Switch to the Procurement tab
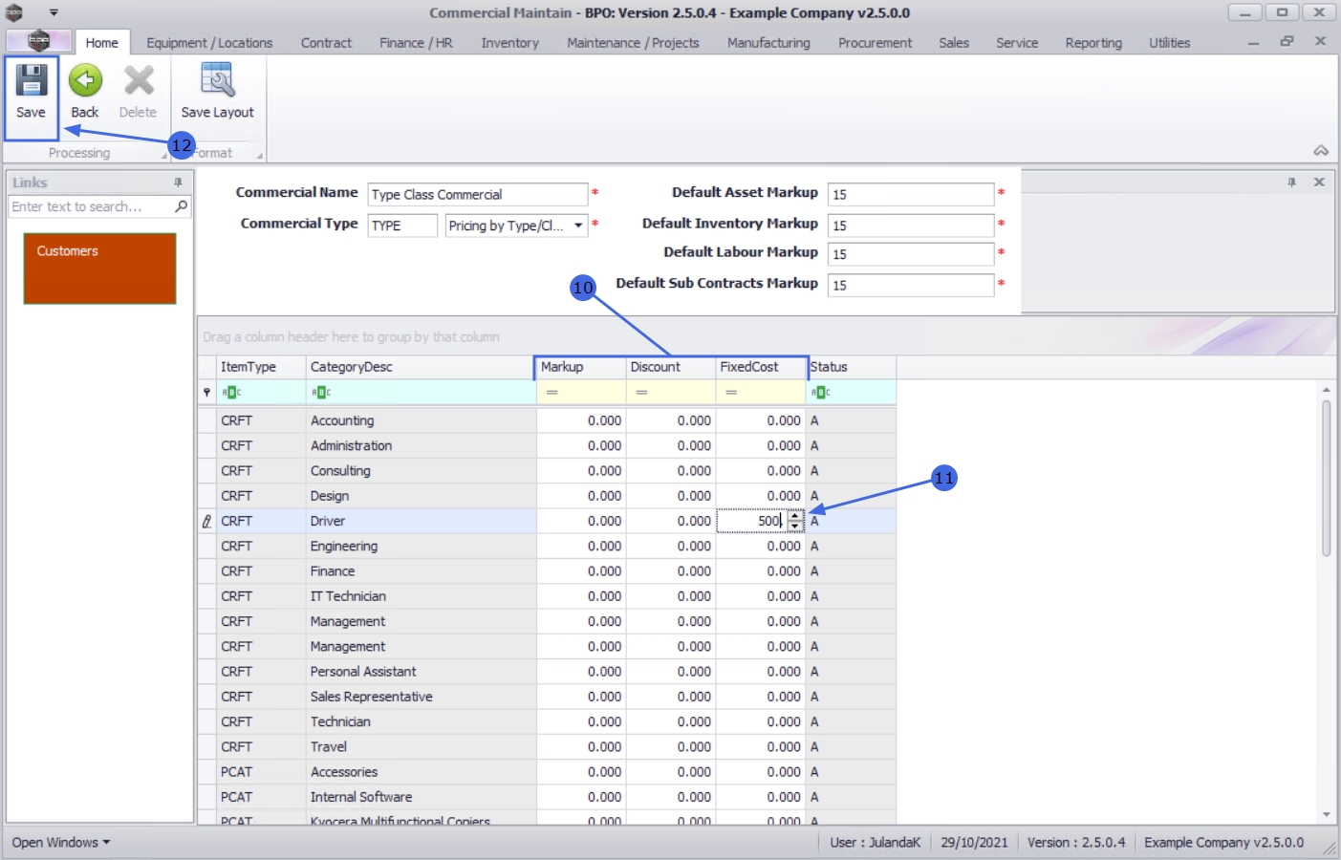The image size is (1341, 860). click(x=875, y=43)
